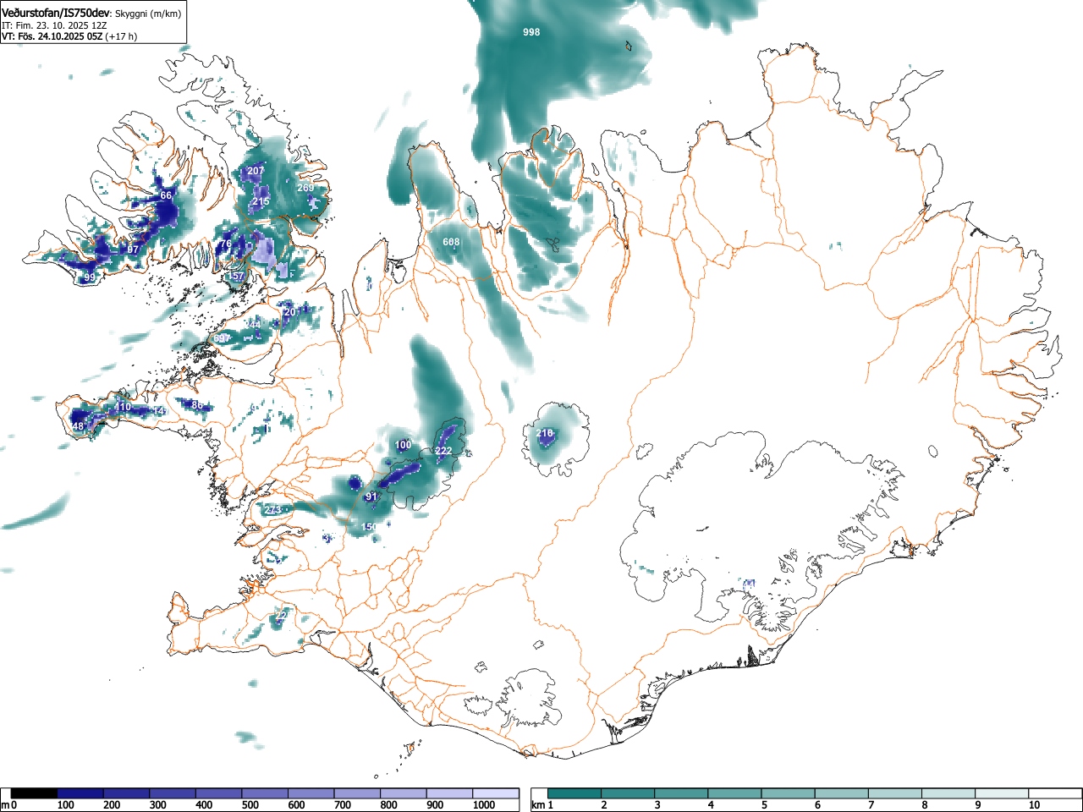
Task: Click the 48 value on peninsula tip
Action: tap(78, 426)
